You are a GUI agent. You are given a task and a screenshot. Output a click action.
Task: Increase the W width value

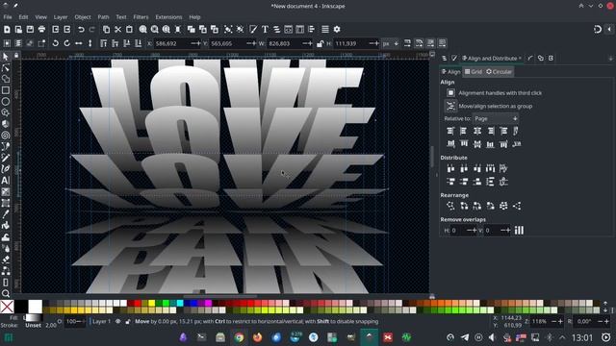coord(310,43)
